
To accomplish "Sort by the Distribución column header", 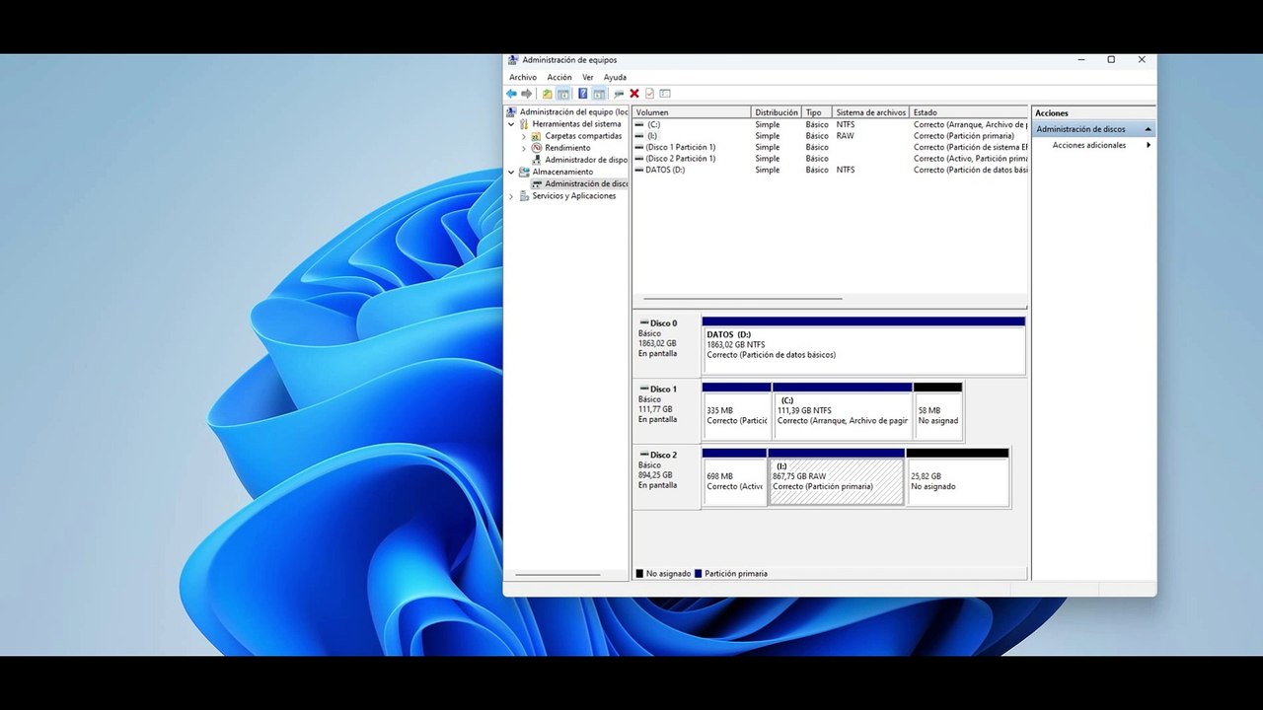I will tap(777, 112).
